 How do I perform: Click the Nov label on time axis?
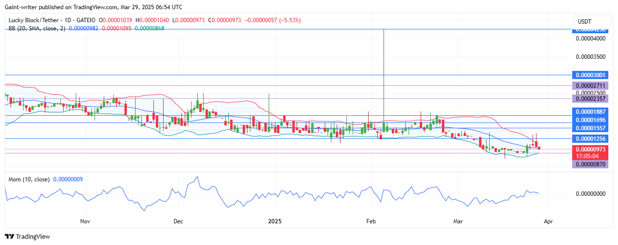[x=85, y=221]
